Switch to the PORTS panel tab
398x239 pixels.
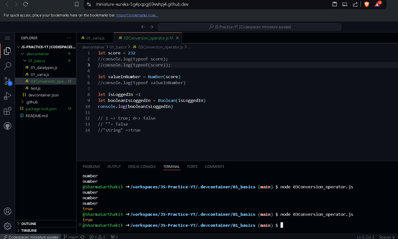pos(192,167)
